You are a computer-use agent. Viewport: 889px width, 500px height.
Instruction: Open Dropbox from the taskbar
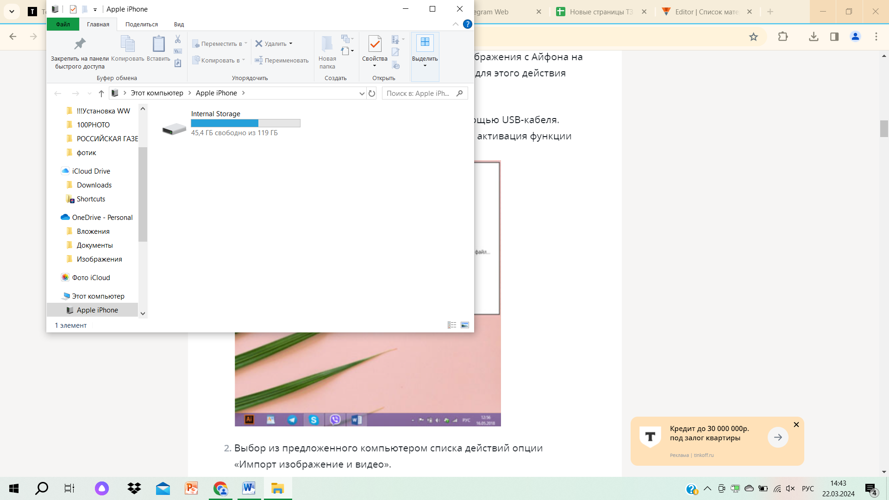point(134,488)
